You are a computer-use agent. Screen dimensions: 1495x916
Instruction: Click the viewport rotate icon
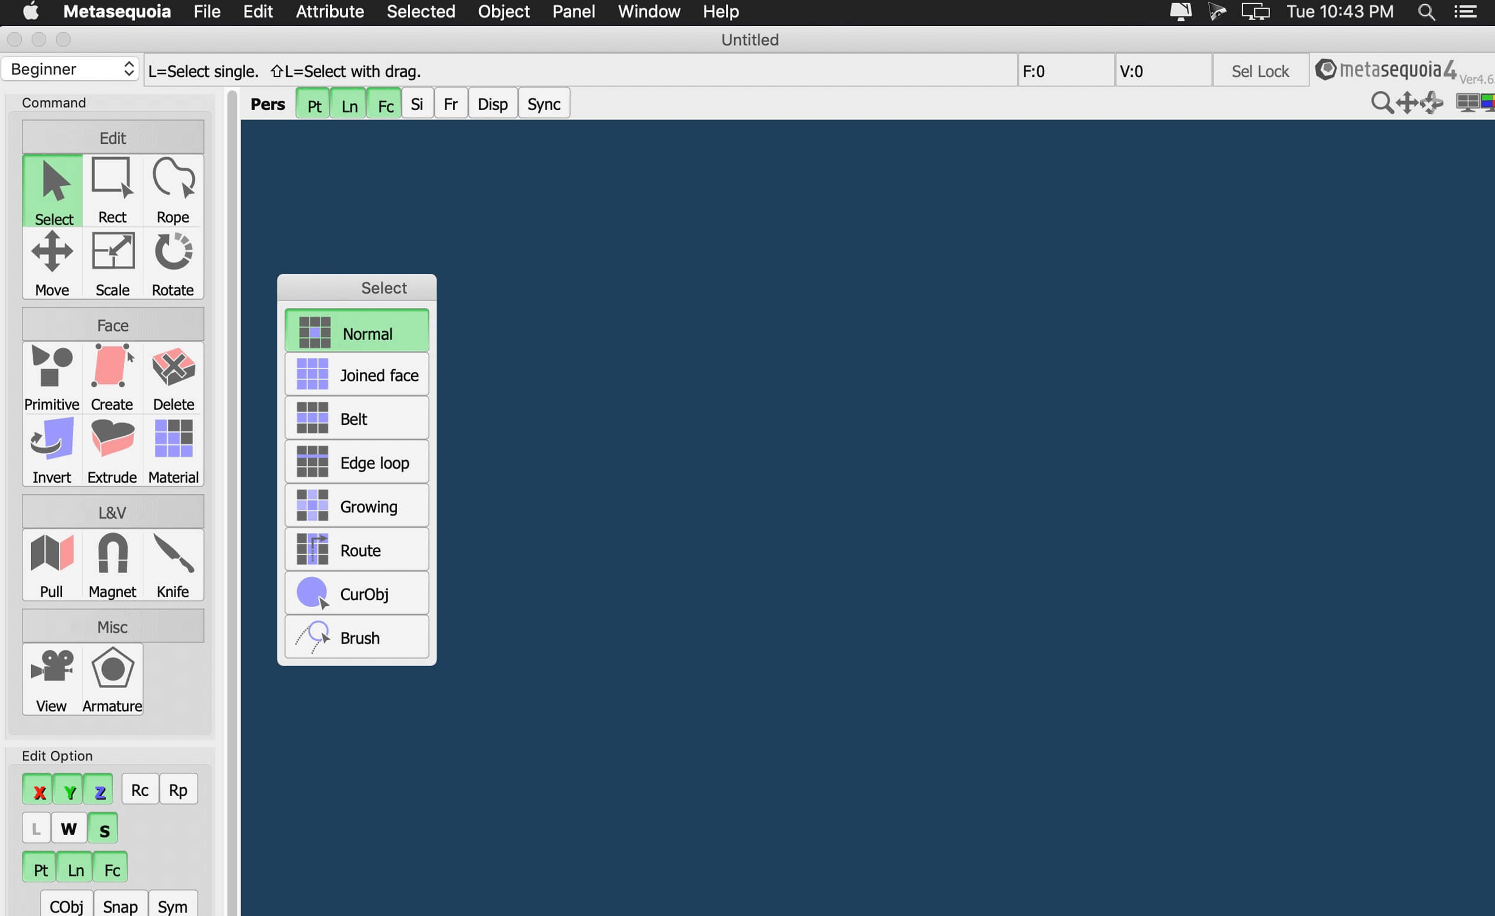[x=1431, y=103]
